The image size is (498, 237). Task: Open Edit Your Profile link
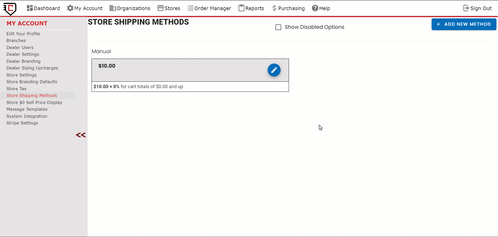[23, 34]
